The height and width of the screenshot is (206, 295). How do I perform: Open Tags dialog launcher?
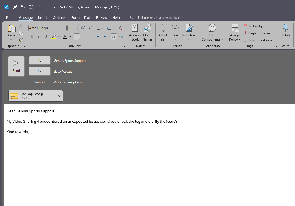click(x=276, y=46)
